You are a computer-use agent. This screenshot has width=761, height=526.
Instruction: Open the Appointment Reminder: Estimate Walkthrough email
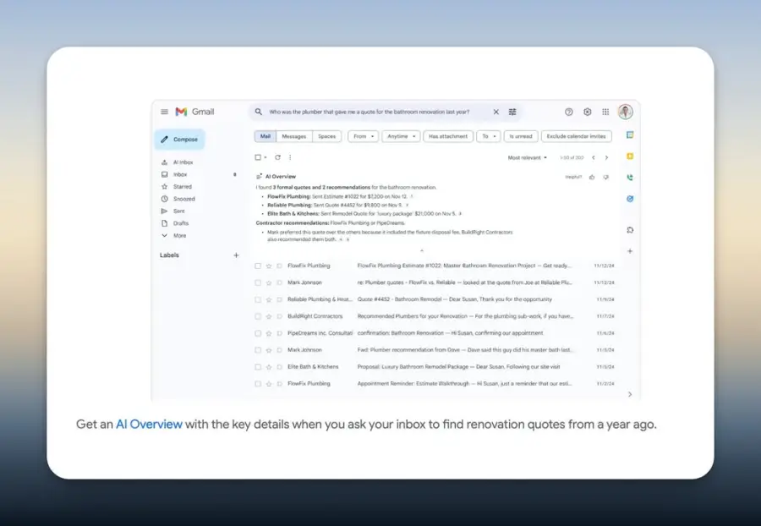point(435,384)
